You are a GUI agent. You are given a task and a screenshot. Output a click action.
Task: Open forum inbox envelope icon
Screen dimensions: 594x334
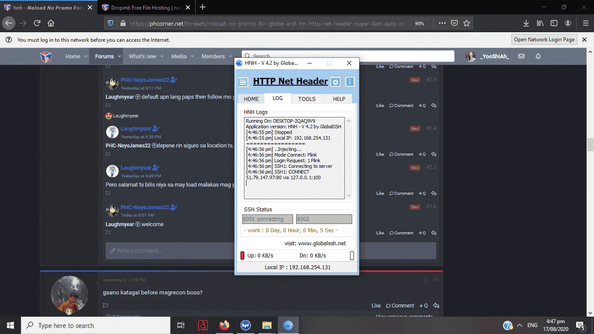(521, 57)
